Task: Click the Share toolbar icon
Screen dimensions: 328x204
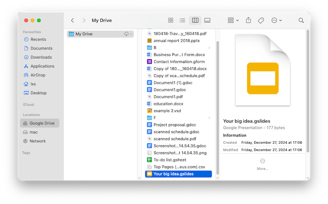Action: (248, 20)
